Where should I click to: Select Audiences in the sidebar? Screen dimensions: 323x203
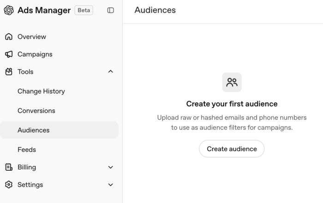point(59,130)
